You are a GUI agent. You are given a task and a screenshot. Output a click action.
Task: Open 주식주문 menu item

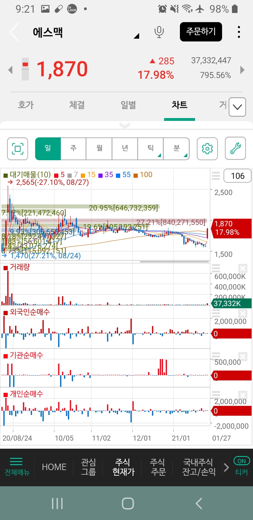158,467
